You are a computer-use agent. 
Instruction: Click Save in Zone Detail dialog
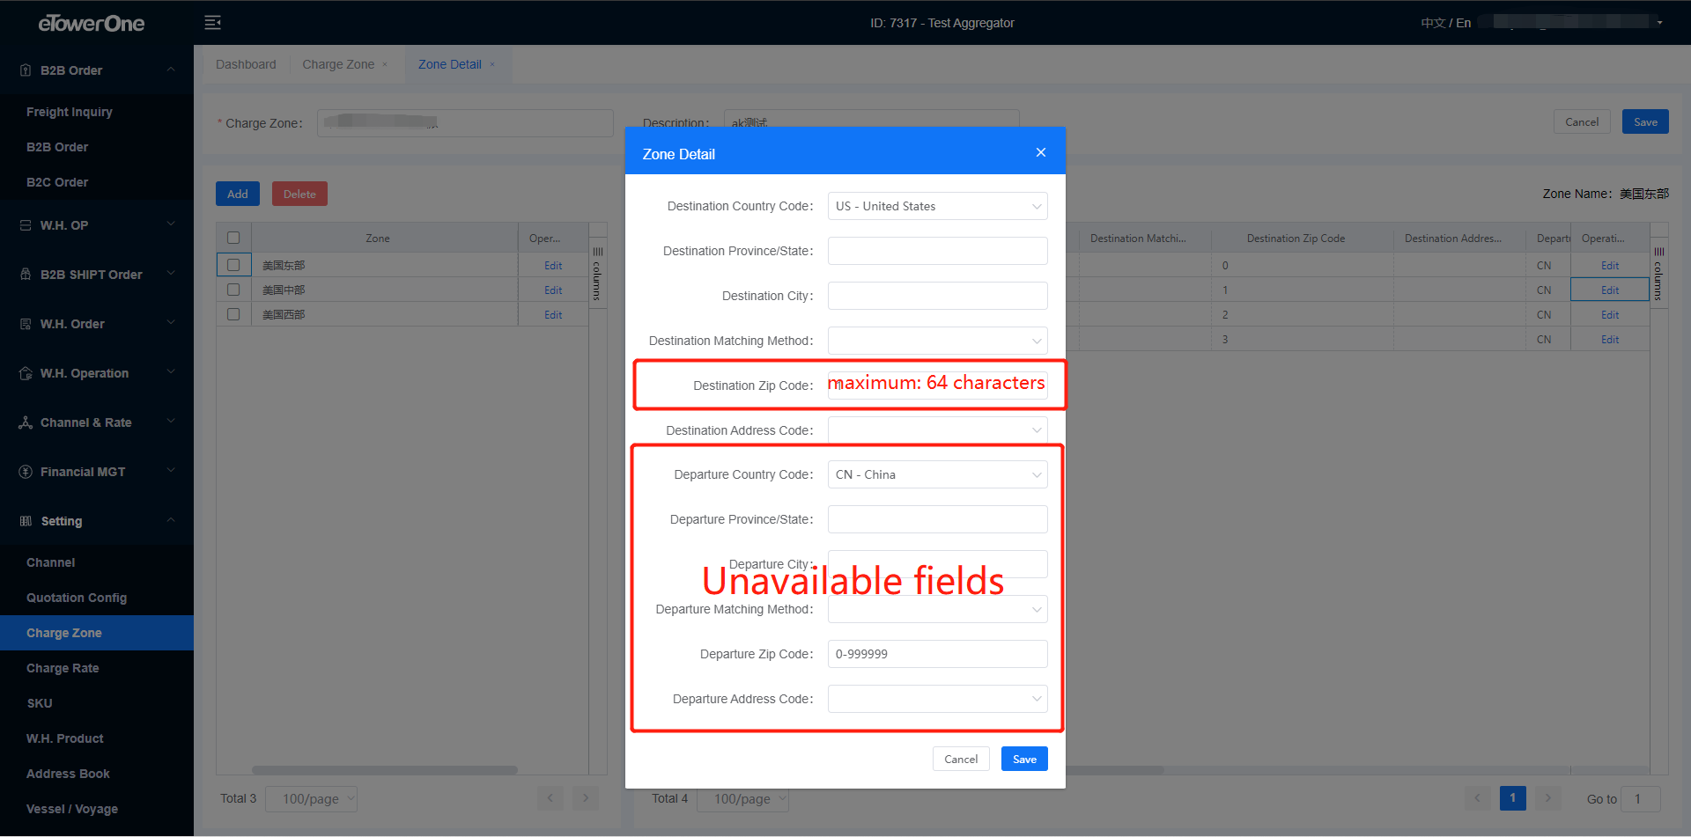[x=1024, y=759]
